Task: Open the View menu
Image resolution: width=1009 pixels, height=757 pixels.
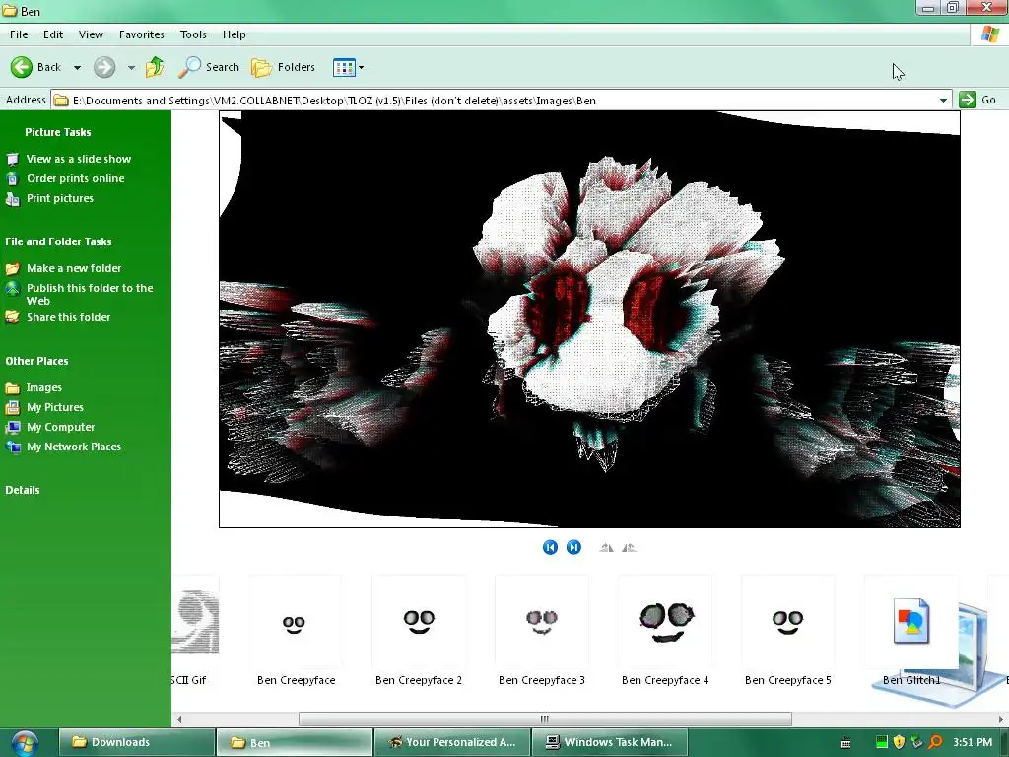Action: (x=91, y=34)
